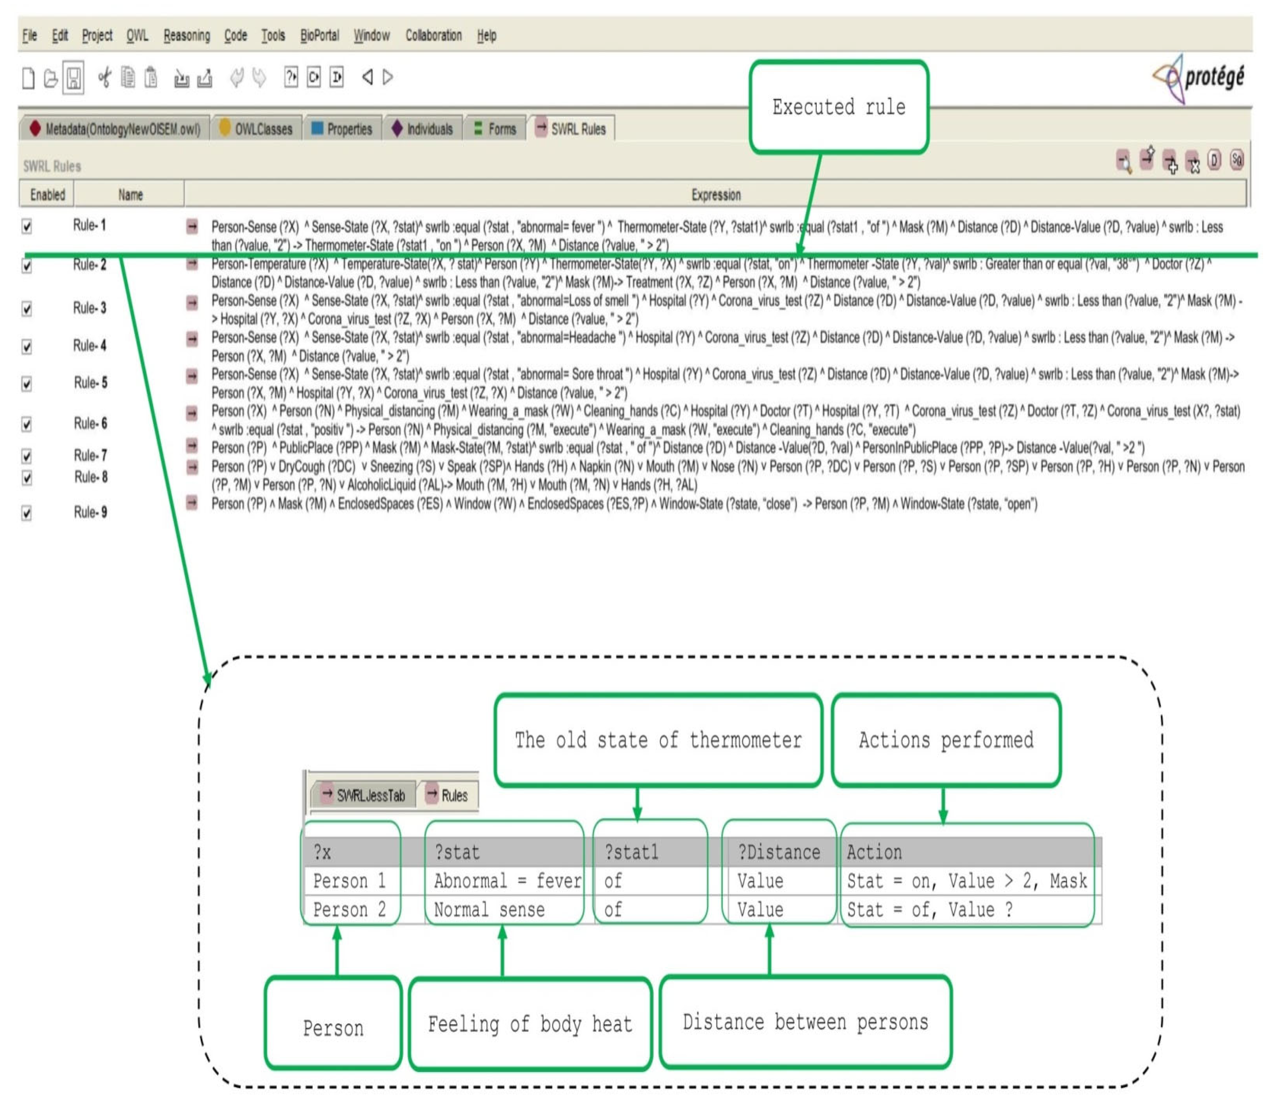Click the delete rule X icon
1272x1100 pixels.
(x=1192, y=162)
